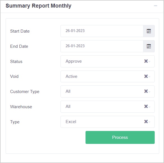Click the Warehouse label

[x=21, y=107]
